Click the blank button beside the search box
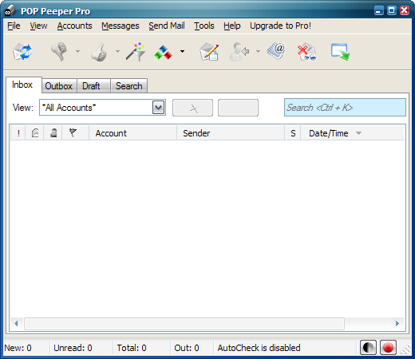 238,108
